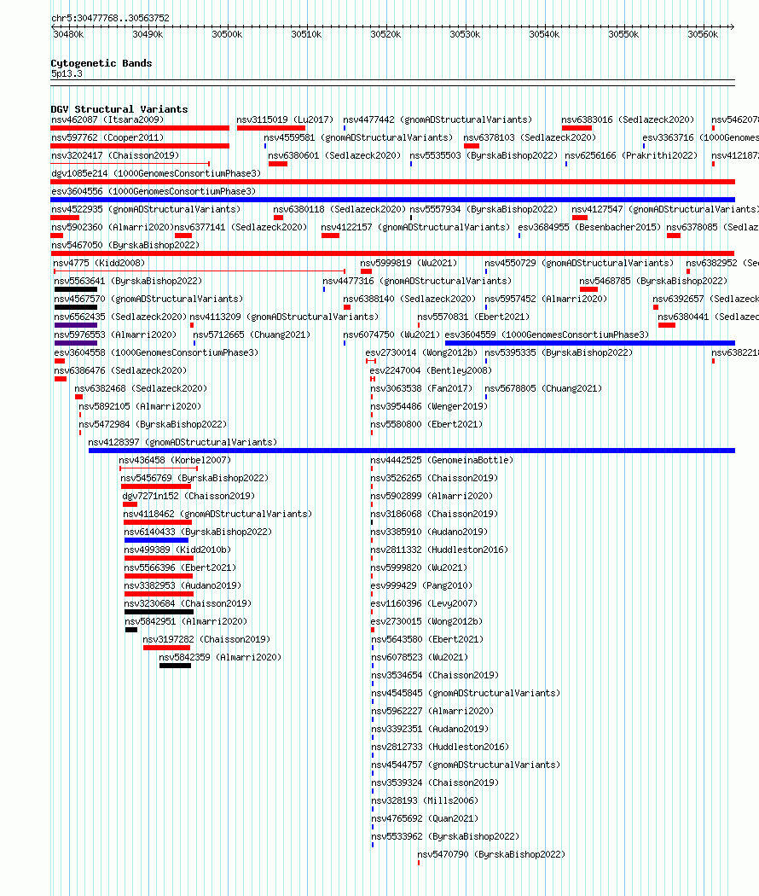759x896 pixels.
Task: Select nsv5957452 (Almarri2020)
Action: click(546, 299)
